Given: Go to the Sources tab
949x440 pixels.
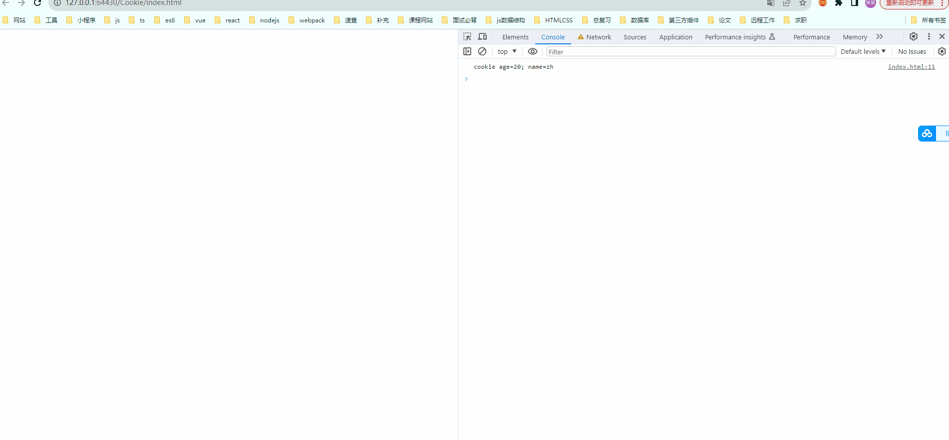Looking at the screenshot, I should coord(635,37).
